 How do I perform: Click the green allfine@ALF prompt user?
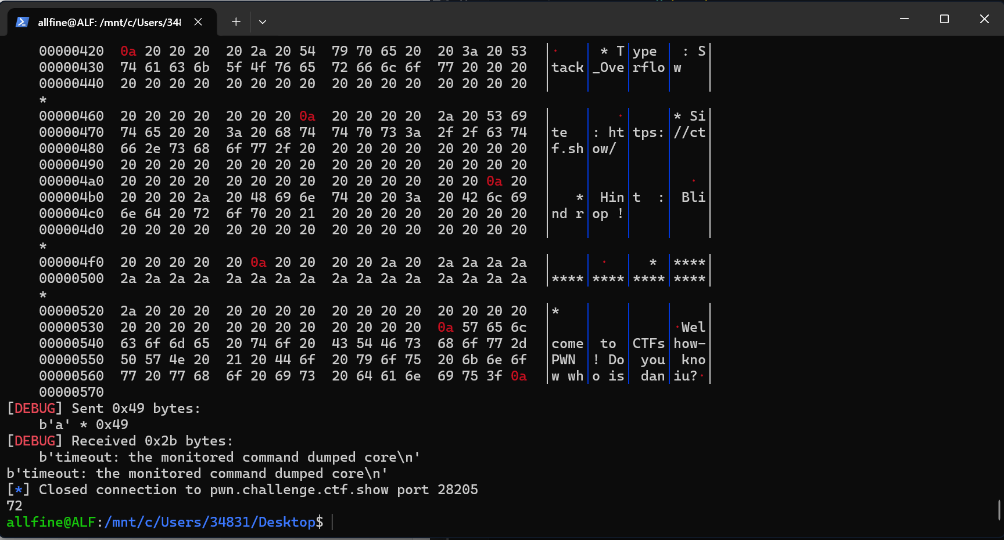[51, 522]
